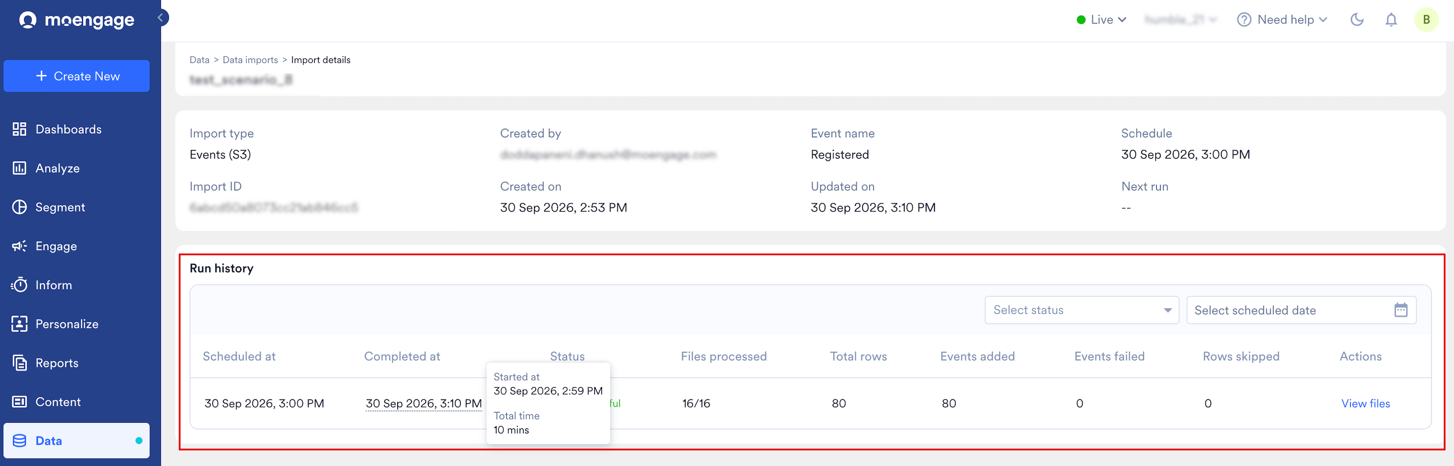Viewport: 1454px width, 466px height.
Task: Click the MoEngage logo
Action: [77, 20]
